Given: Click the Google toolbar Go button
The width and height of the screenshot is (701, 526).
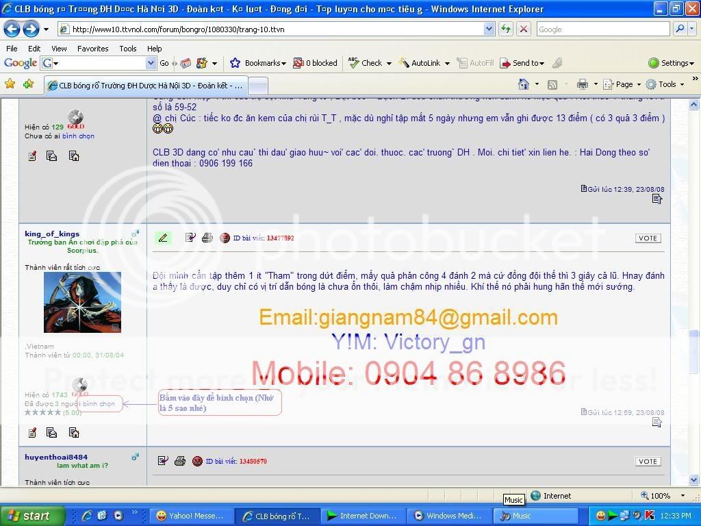Looking at the screenshot, I should point(164,63).
